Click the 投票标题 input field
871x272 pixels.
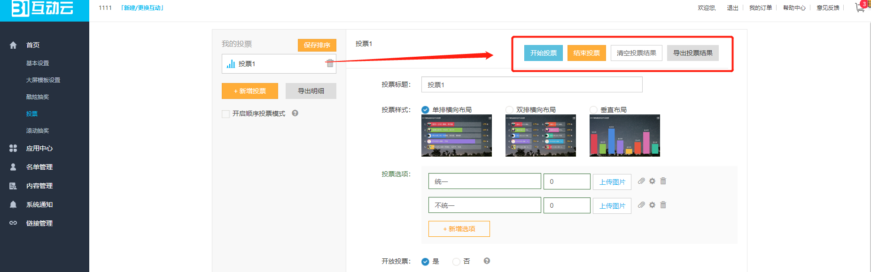tap(531, 85)
